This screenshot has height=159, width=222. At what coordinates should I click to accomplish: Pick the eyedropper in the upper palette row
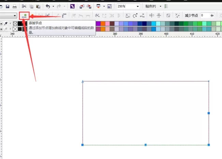6,24
